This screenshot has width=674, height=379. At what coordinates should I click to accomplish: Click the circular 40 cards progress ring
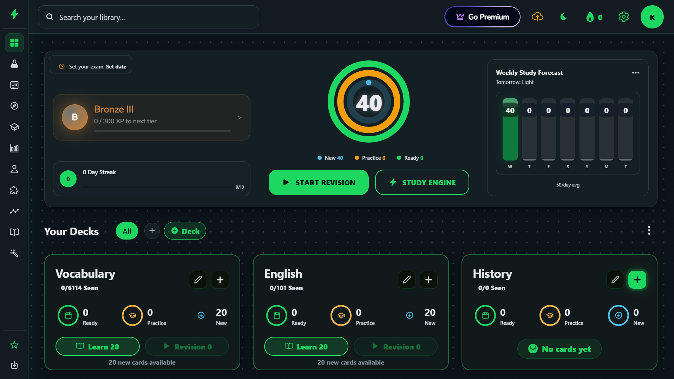(x=369, y=102)
